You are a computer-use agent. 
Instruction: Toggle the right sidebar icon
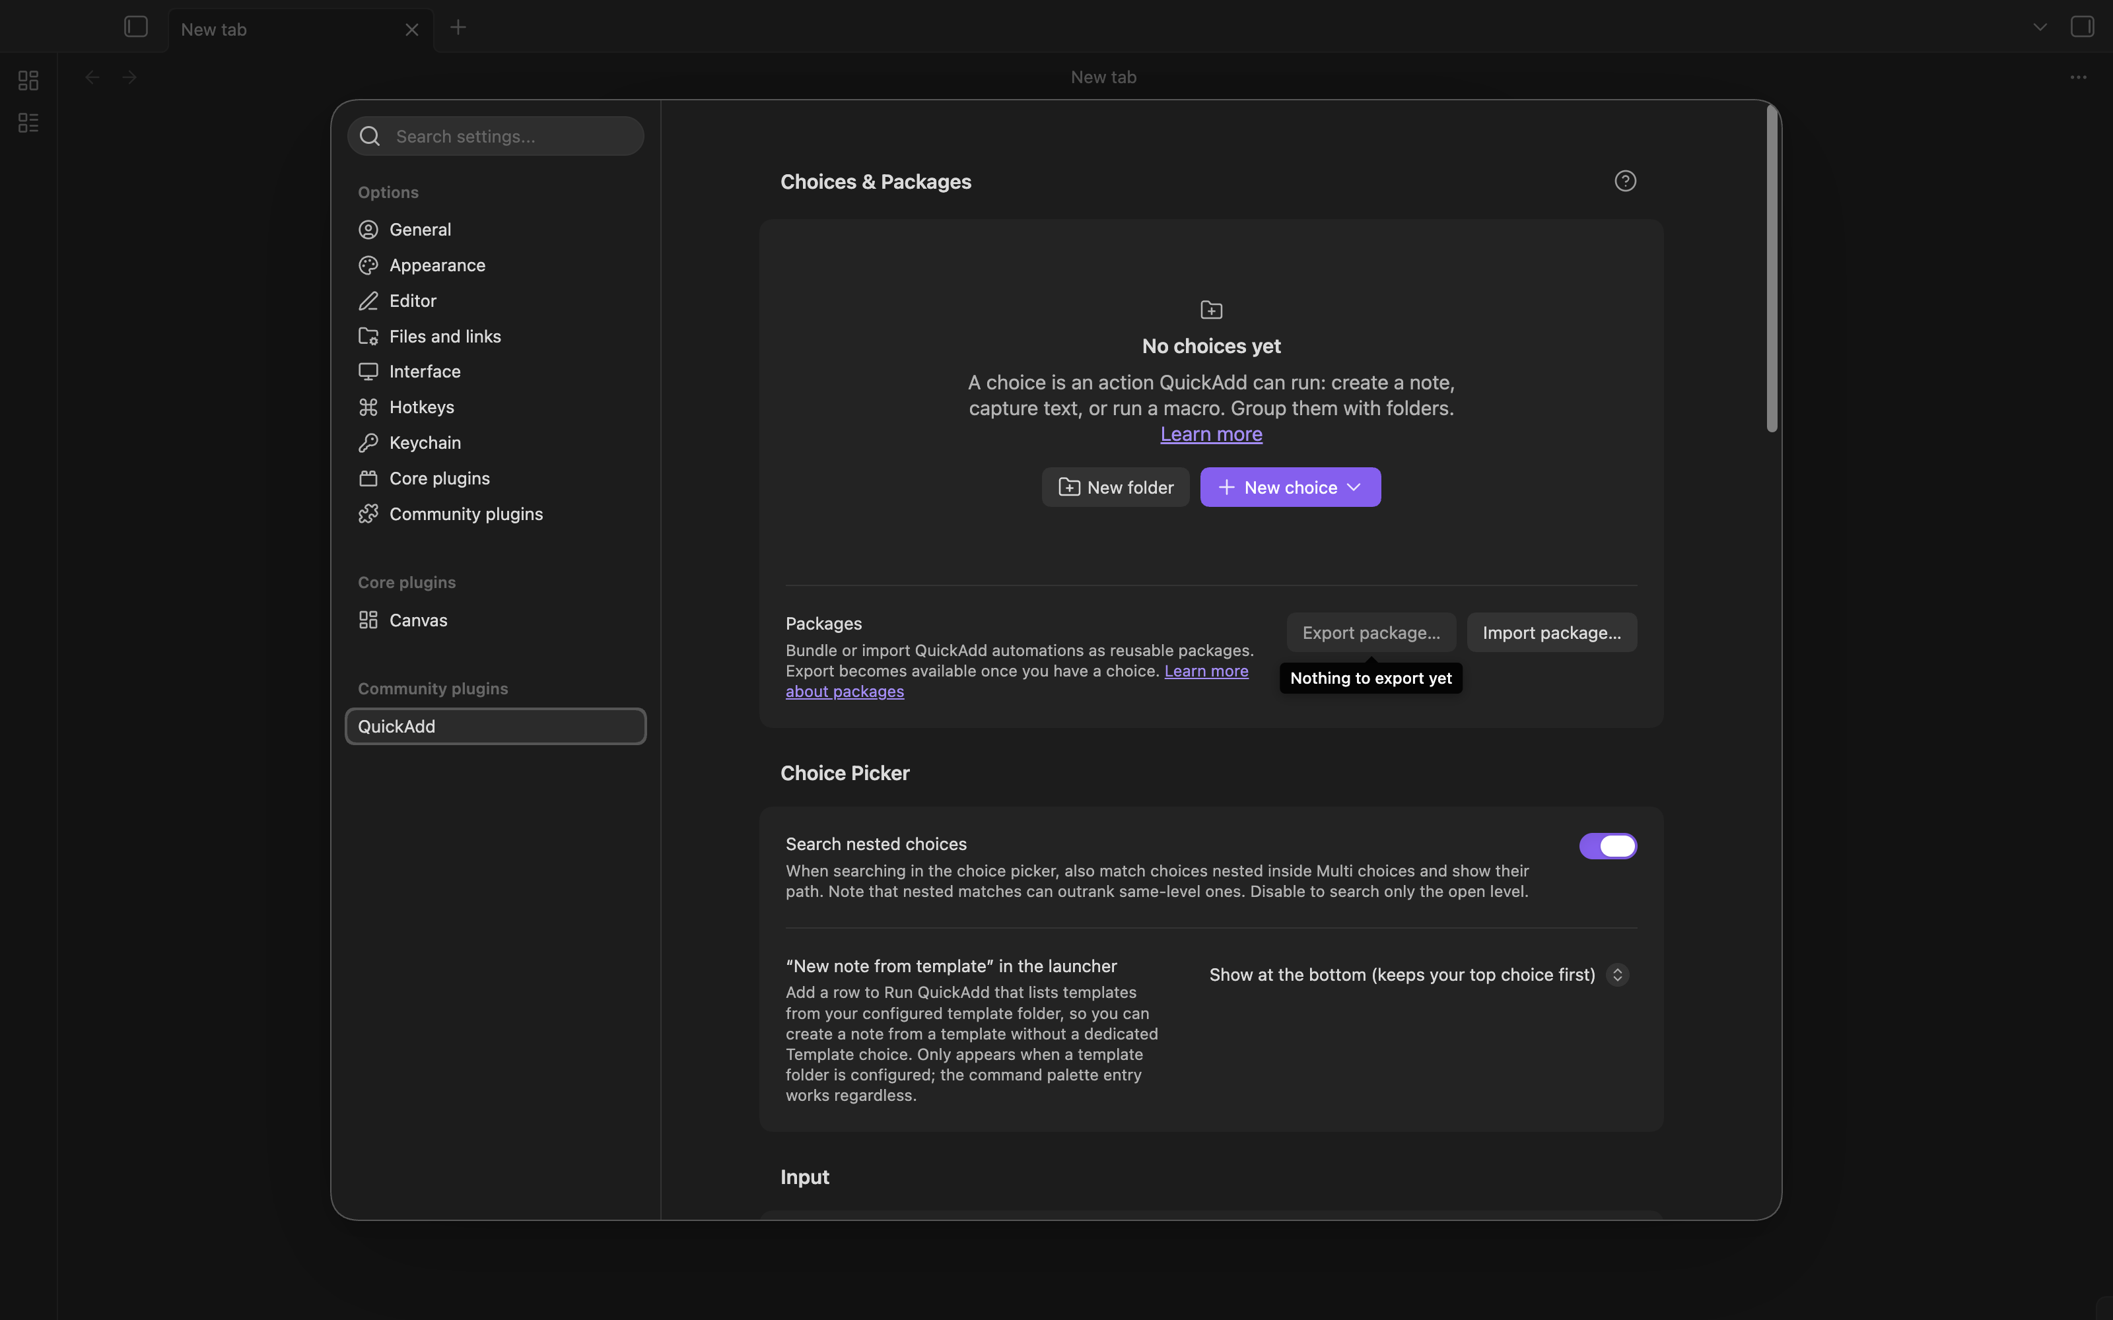(x=2081, y=27)
